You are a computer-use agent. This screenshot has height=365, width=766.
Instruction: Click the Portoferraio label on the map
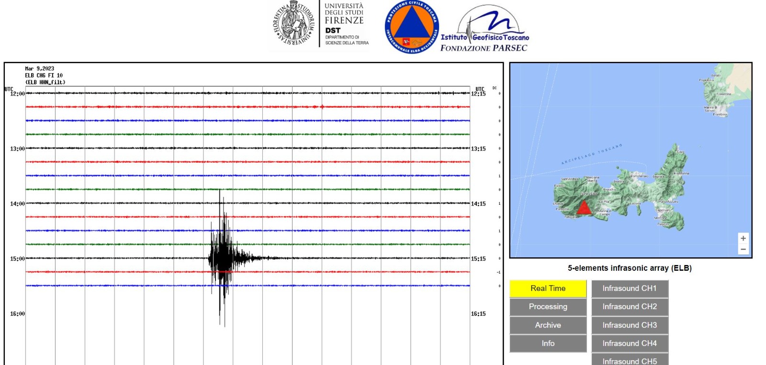click(639, 176)
